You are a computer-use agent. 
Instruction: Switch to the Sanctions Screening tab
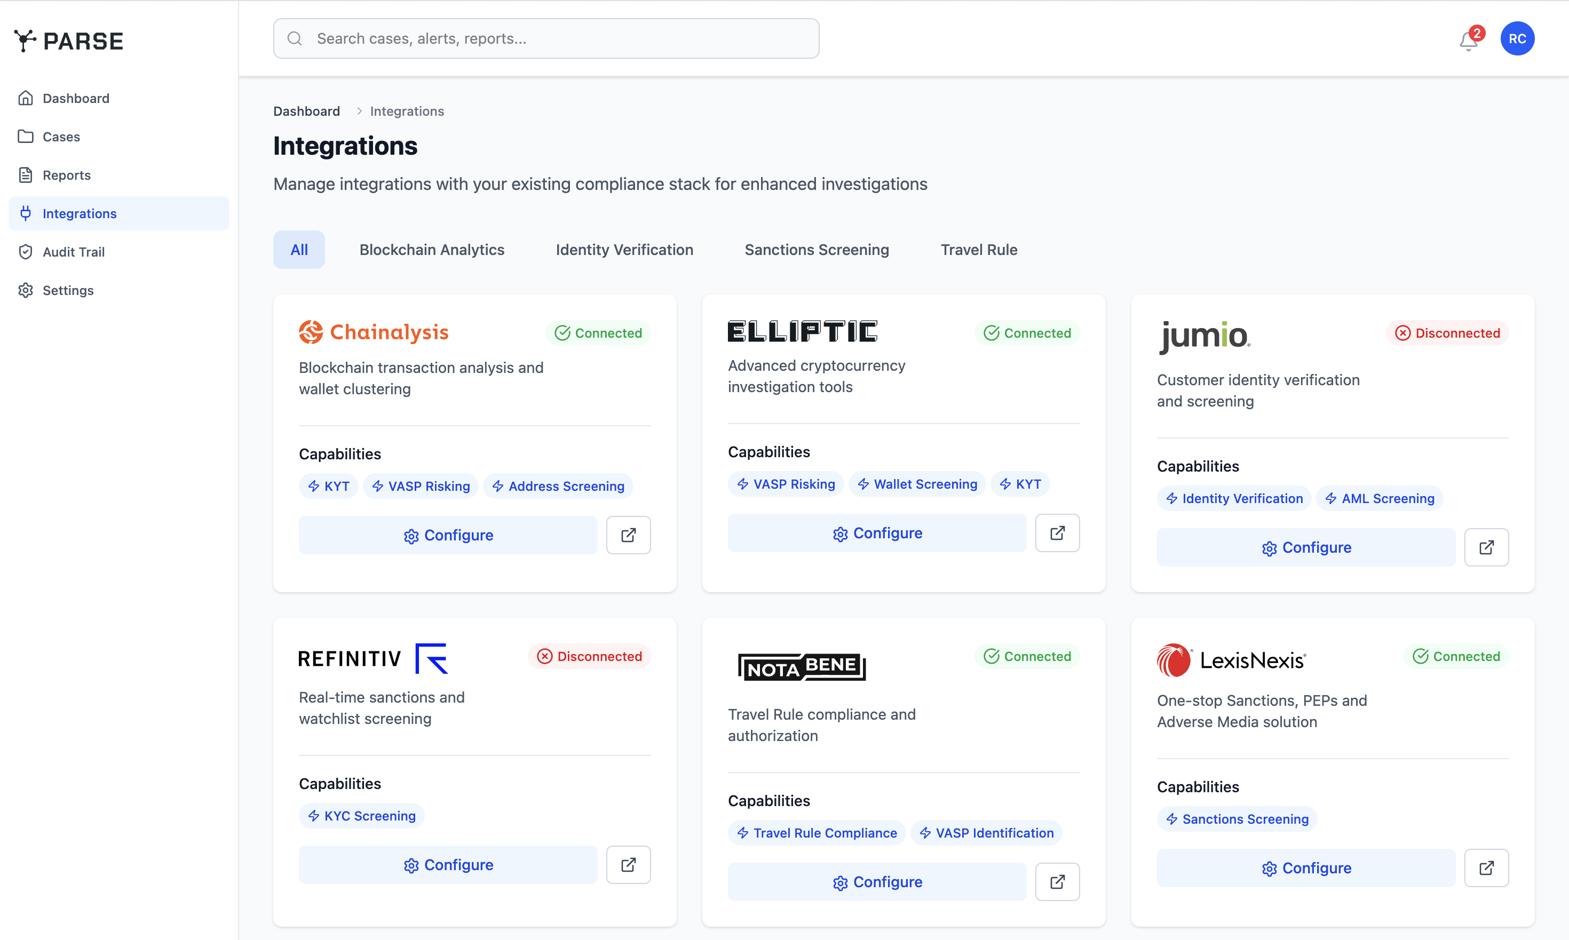click(x=816, y=250)
